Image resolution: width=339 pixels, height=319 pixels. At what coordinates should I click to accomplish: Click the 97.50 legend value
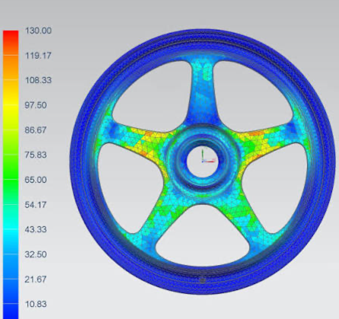(36, 105)
